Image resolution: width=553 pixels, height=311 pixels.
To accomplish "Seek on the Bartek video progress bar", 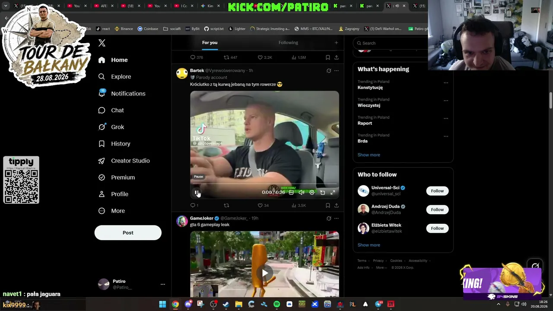I will tap(265, 184).
